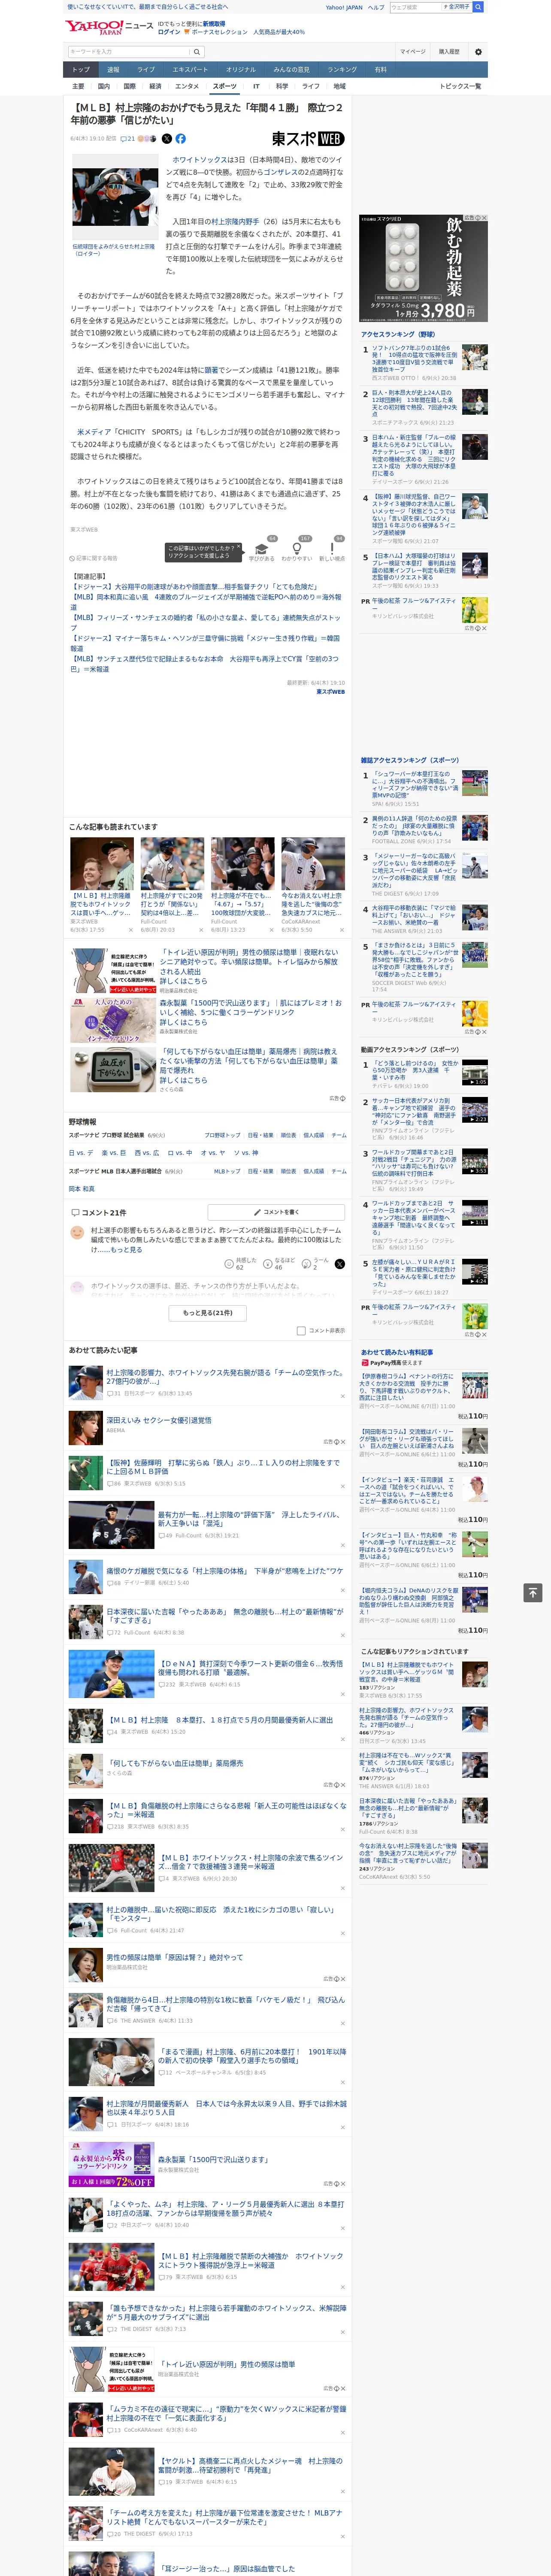
Task: Click the ログイン link
Action: (169, 32)
